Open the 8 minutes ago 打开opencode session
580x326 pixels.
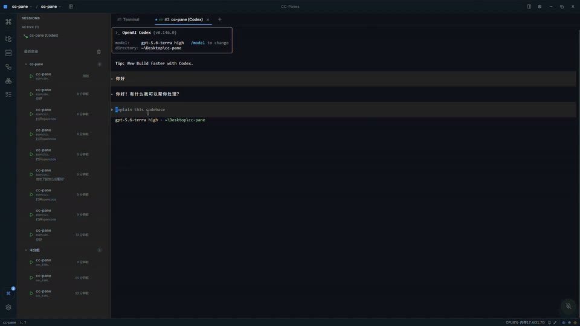click(62, 114)
